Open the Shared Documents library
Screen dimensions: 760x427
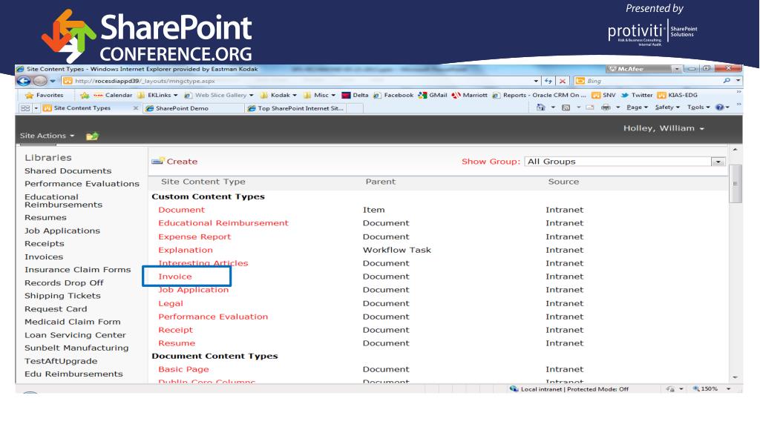(68, 171)
